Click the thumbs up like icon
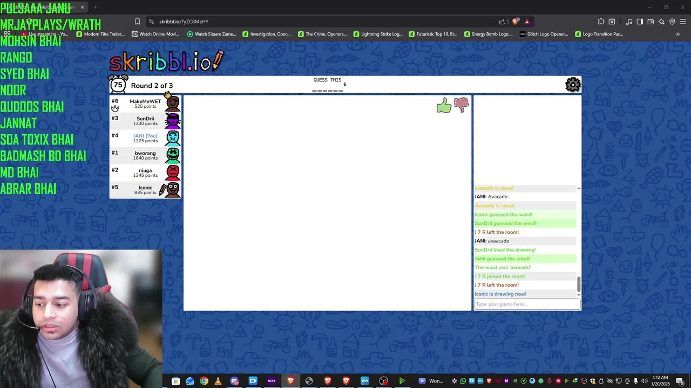Screen dimensions: 691x388 pos(444,106)
